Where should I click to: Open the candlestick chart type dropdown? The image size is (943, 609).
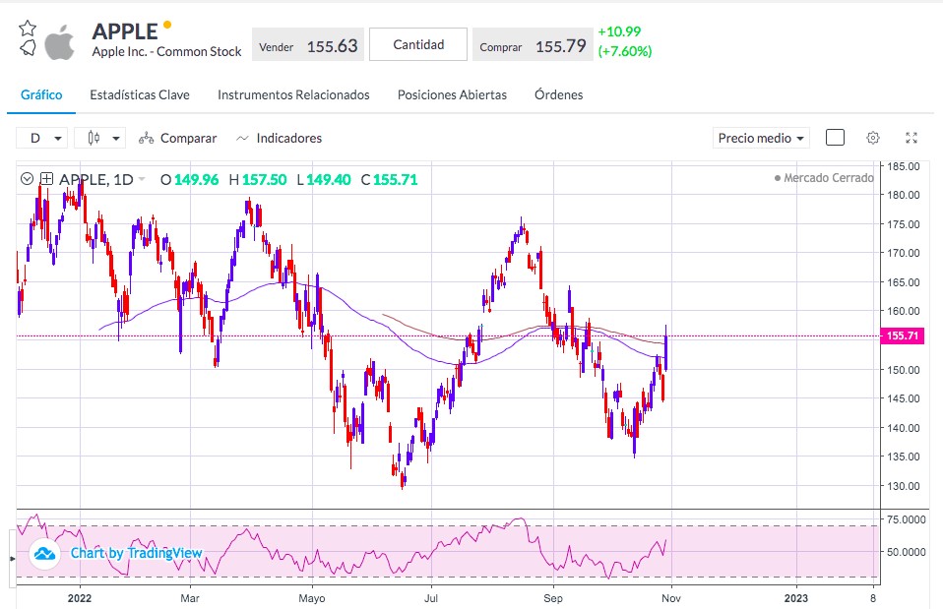(x=99, y=139)
